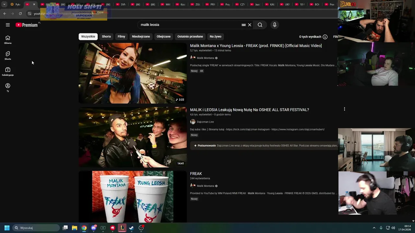Open Steam from the taskbar

coord(131,228)
